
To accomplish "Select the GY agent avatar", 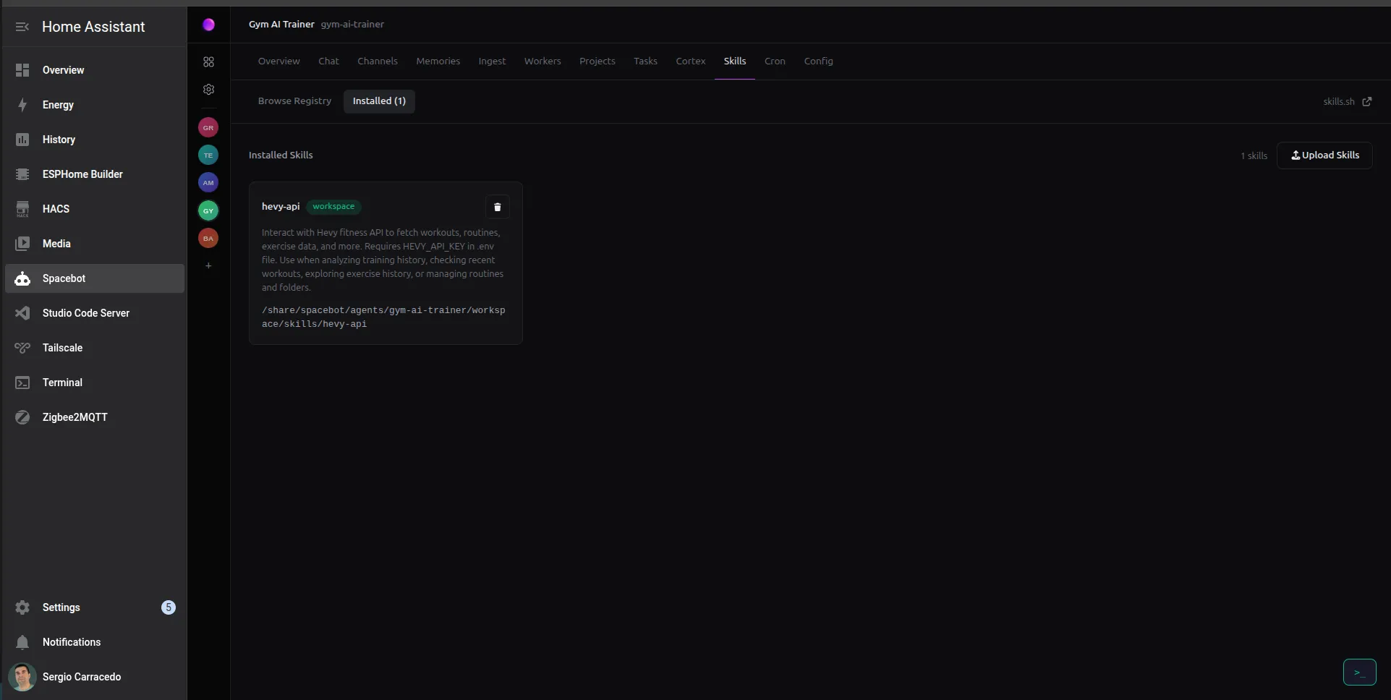I will coord(208,210).
